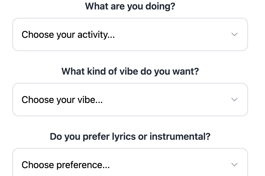Click the chevron arrow in preference selector

click(x=234, y=165)
